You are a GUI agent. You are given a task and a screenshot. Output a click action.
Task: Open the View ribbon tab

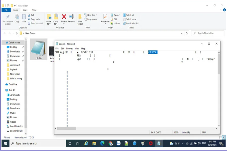tap(34, 10)
